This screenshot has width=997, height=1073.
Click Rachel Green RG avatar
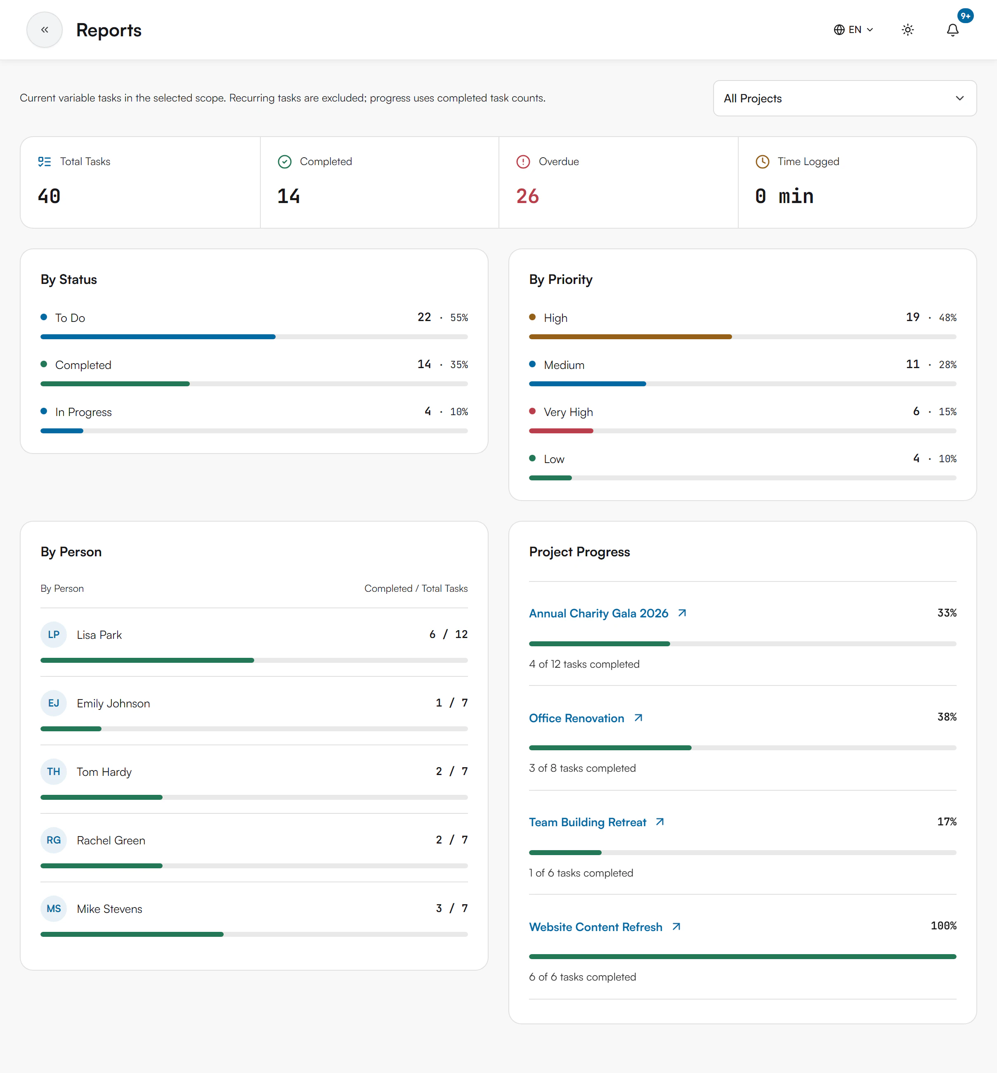pos(53,840)
